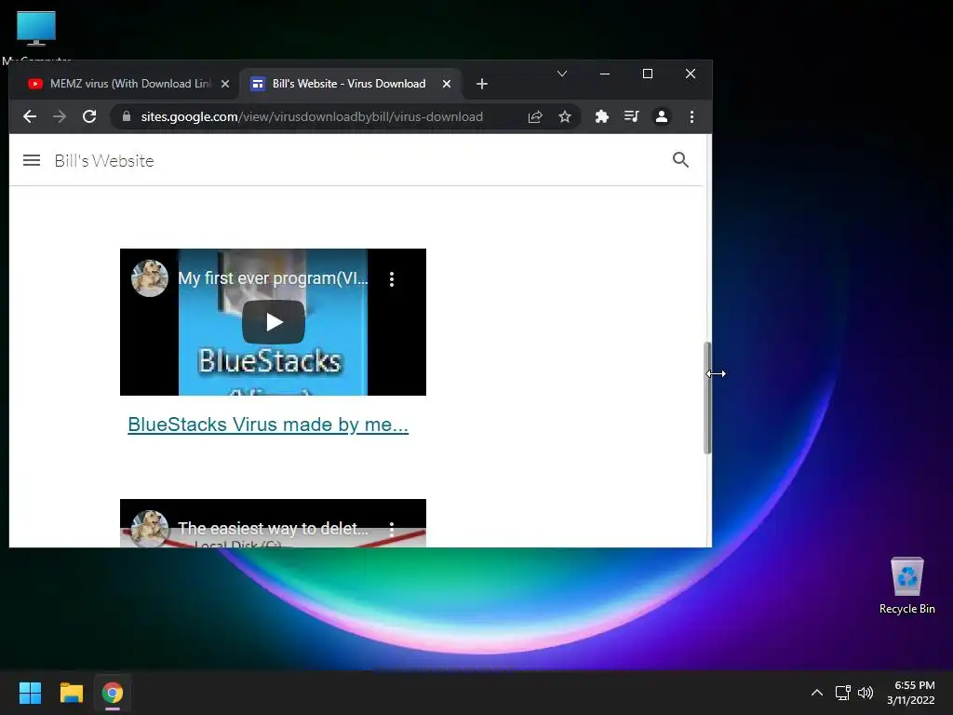Viewport: 953px width, 715px height.
Task: Open File Explorer from taskbar
Action: pyautogui.click(x=71, y=693)
